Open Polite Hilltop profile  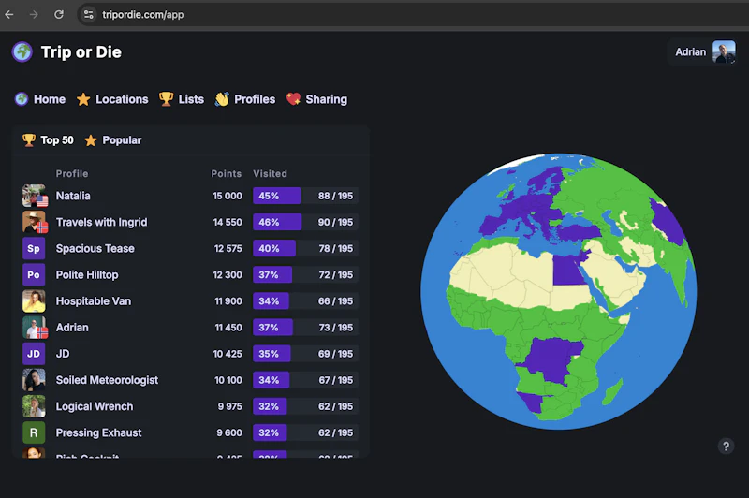pyautogui.click(x=87, y=274)
